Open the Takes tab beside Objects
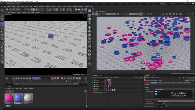The image size is (195, 110). click(x=100, y=75)
